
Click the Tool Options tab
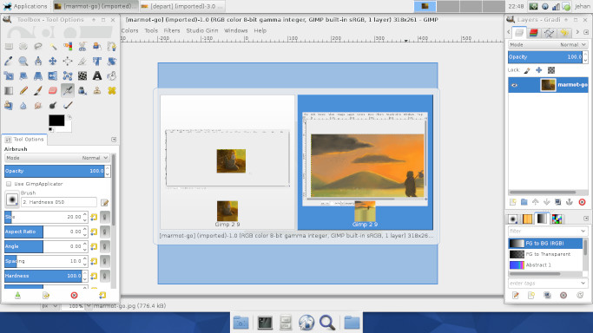coord(25,140)
